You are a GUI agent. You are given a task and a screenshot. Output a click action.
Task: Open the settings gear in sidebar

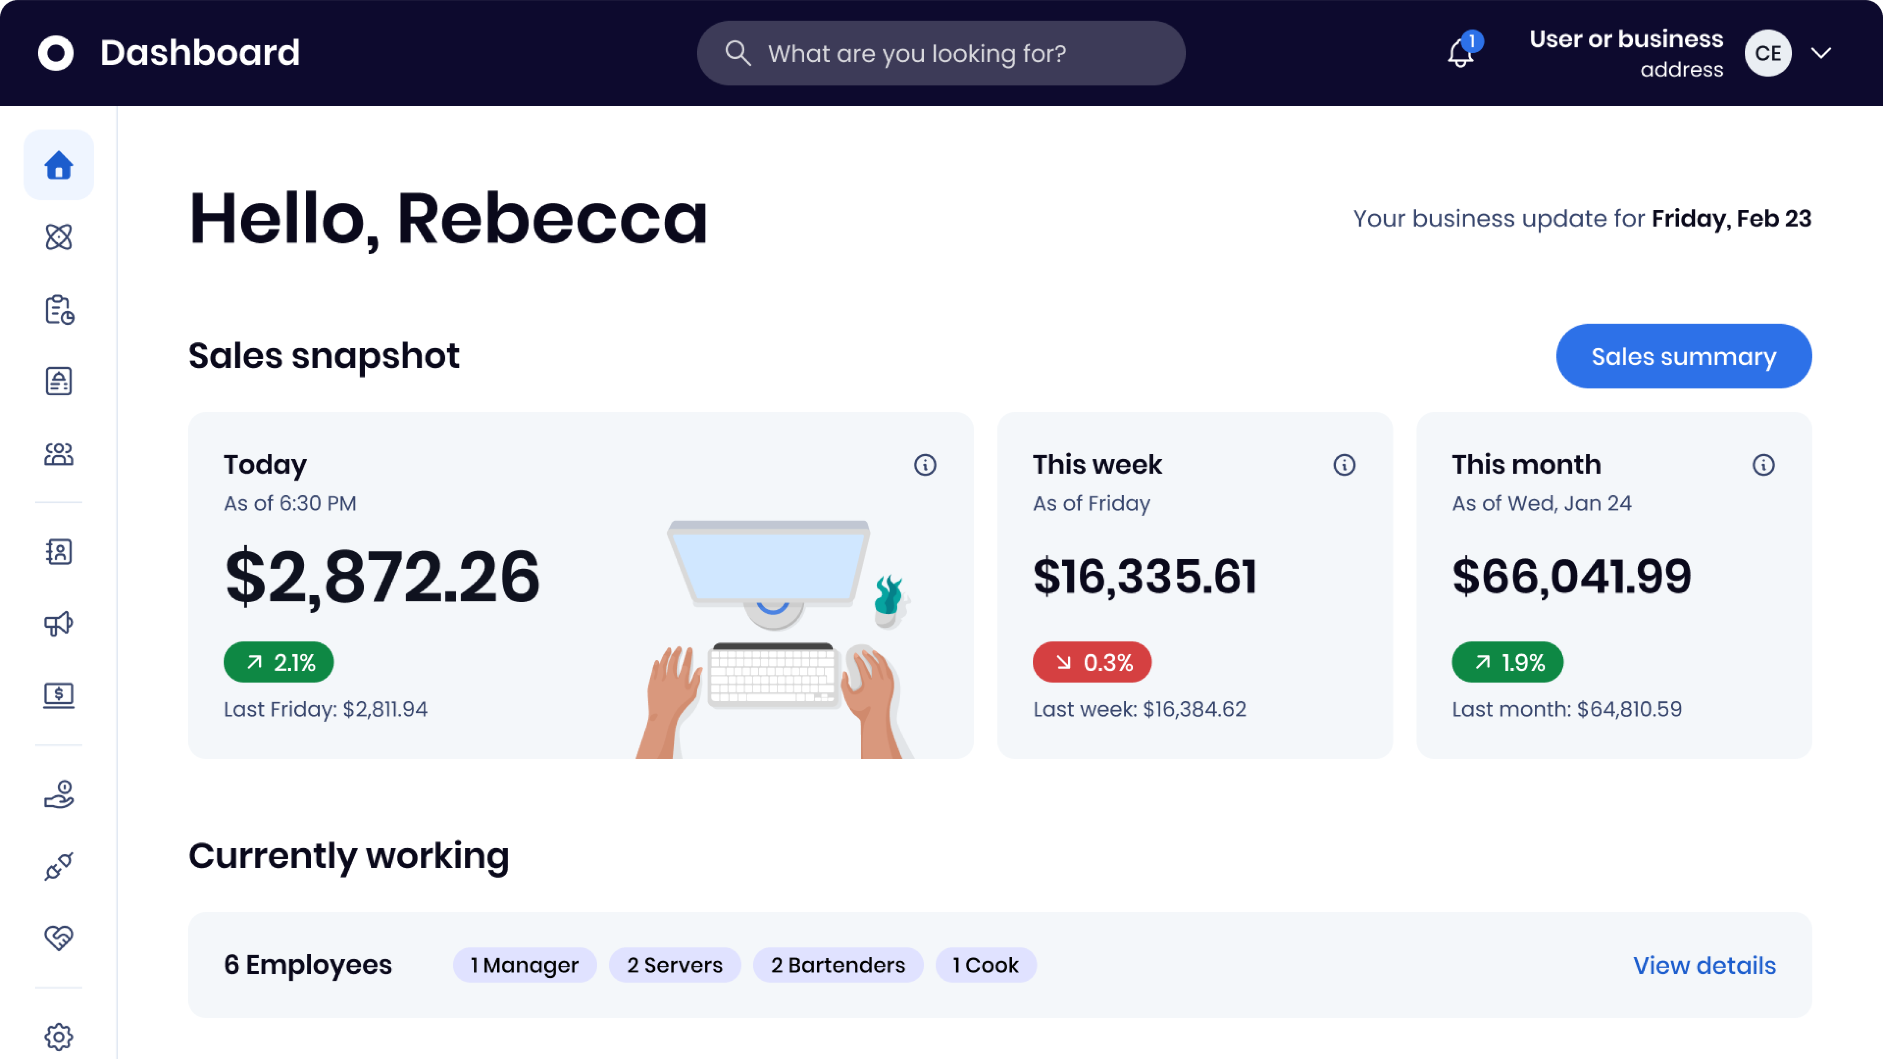[58, 1036]
